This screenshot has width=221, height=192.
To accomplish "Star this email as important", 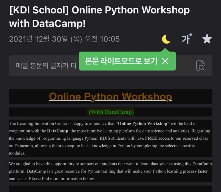I will pos(207,39).
